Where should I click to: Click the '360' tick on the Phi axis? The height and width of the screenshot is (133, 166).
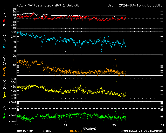coord(13,32)
